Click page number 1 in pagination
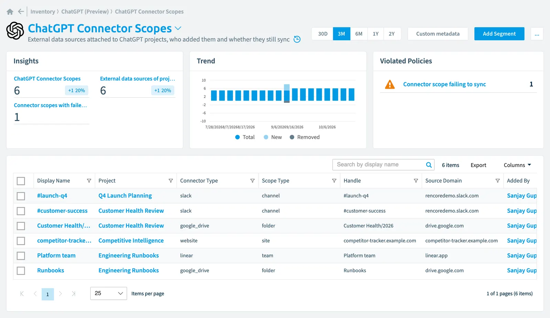The width and height of the screenshot is (550, 318). (48, 294)
